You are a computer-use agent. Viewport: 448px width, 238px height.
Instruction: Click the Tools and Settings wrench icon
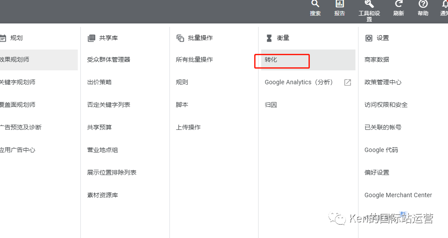click(369, 4)
